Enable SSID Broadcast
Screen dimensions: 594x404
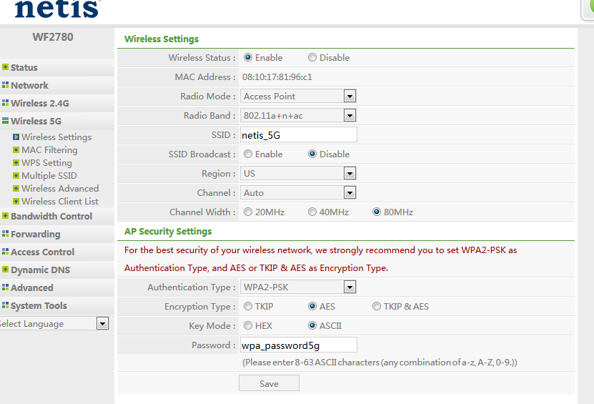click(x=248, y=154)
